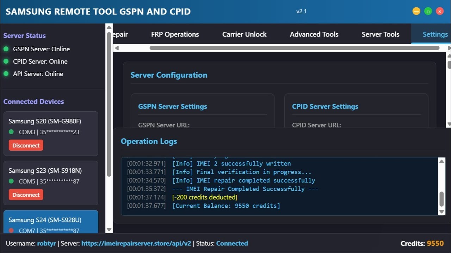Click the Samsung S20 (SM-G980F) device name
The image size is (451, 253).
click(x=45, y=121)
